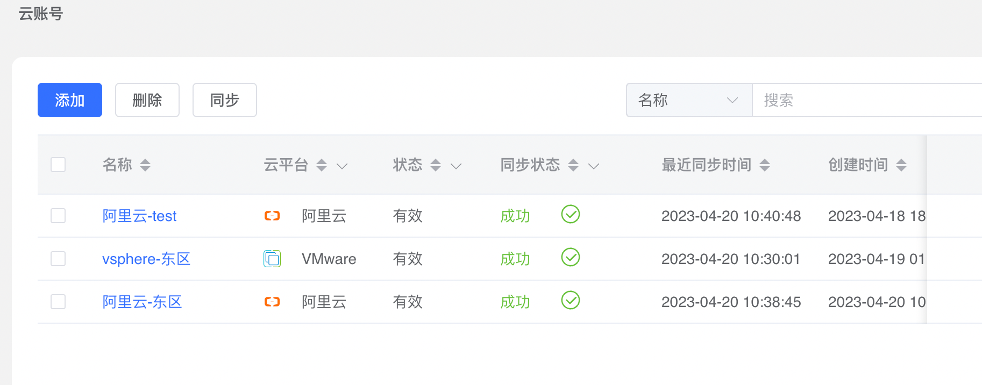Toggle the select-all checkbox in table header
982x385 pixels.
[x=58, y=165]
